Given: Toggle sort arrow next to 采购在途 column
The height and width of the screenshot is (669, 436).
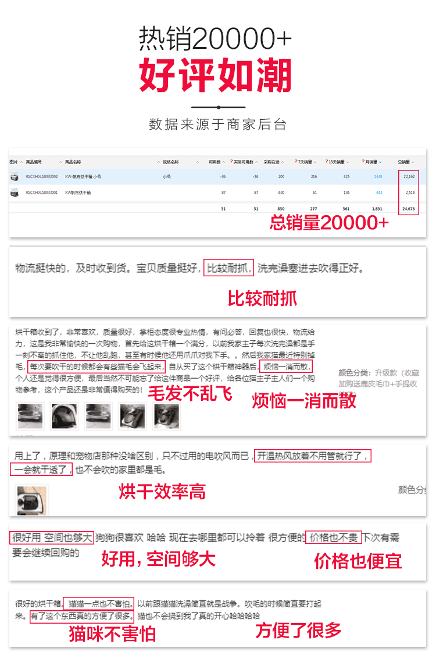Looking at the screenshot, I should click(x=282, y=162).
